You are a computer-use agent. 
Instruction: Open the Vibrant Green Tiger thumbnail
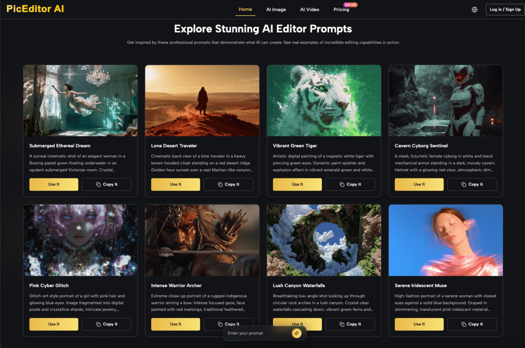[x=324, y=101]
